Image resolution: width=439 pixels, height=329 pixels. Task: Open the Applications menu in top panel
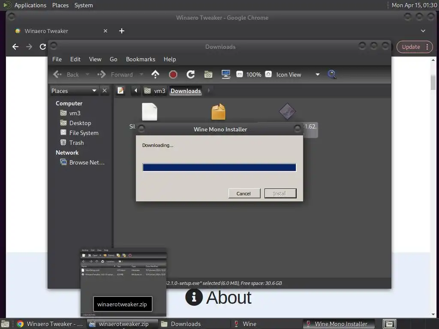30,5
